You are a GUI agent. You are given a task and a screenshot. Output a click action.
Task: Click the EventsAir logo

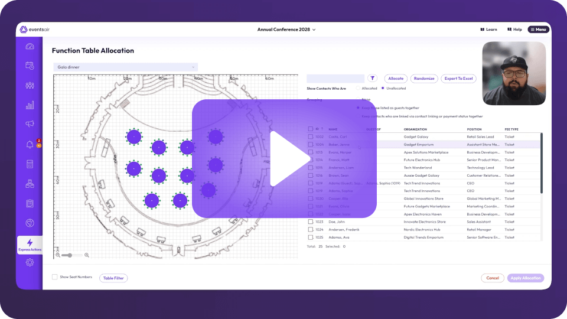pyautogui.click(x=35, y=30)
